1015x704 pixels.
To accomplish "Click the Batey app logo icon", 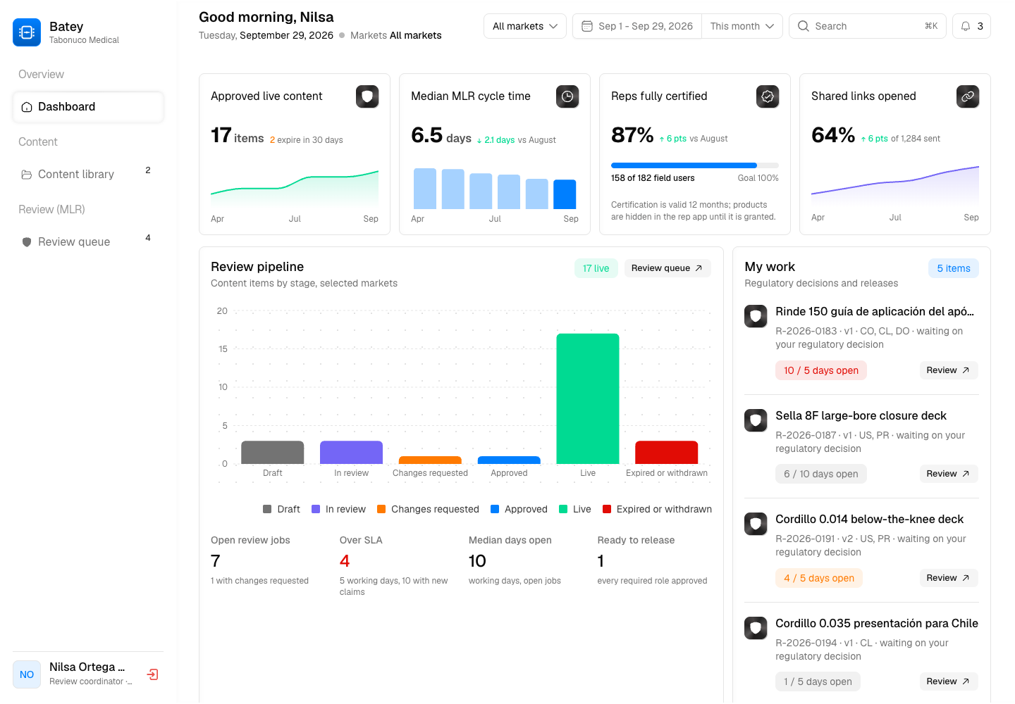I will pos(27,32).
